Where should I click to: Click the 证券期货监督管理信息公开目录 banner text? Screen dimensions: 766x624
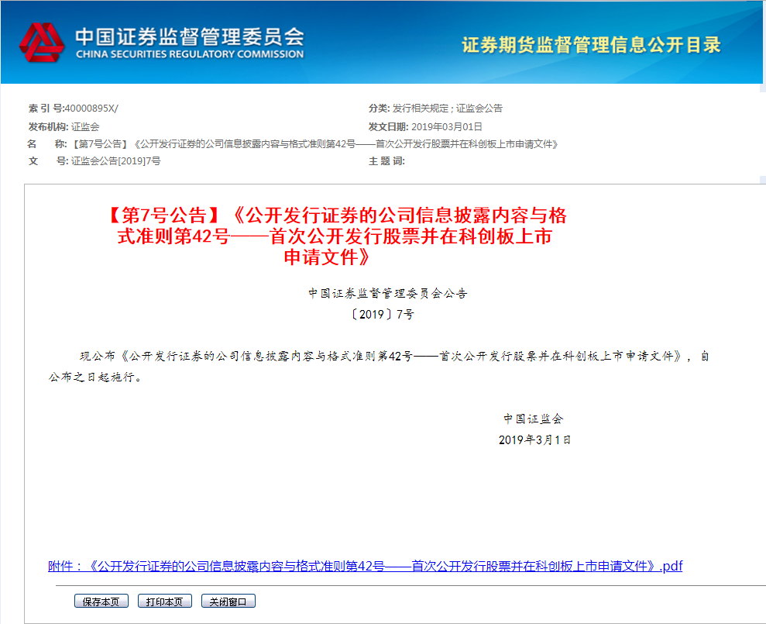[591, 45]
